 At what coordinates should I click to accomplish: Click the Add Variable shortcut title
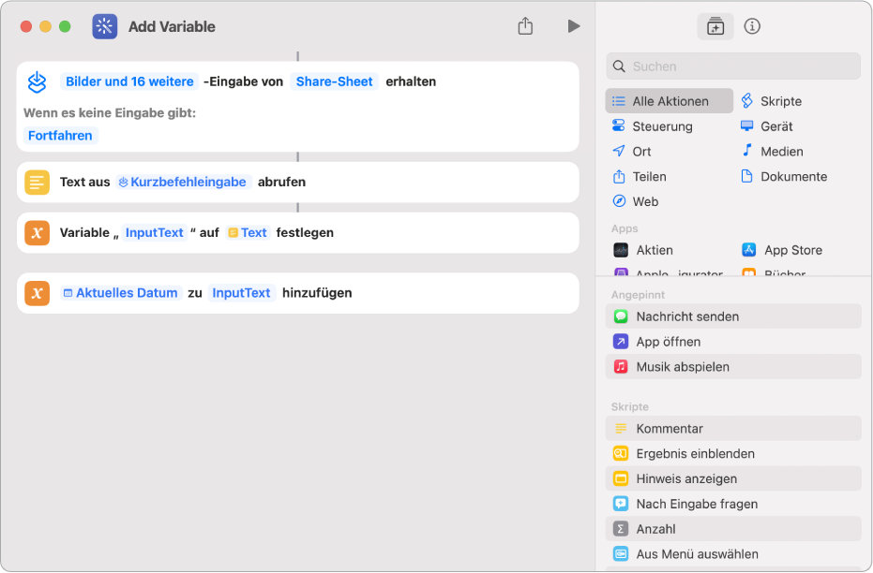click(172, 26)
